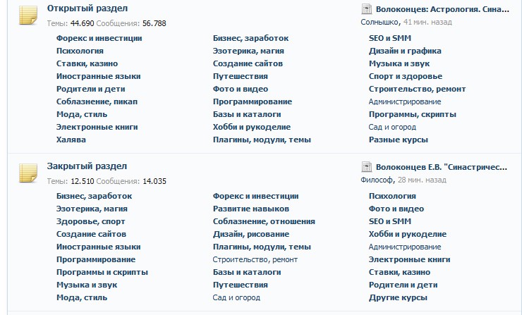
Task: Click the yellow note icon beside Закрытый раздел
Action: [28, 173]
